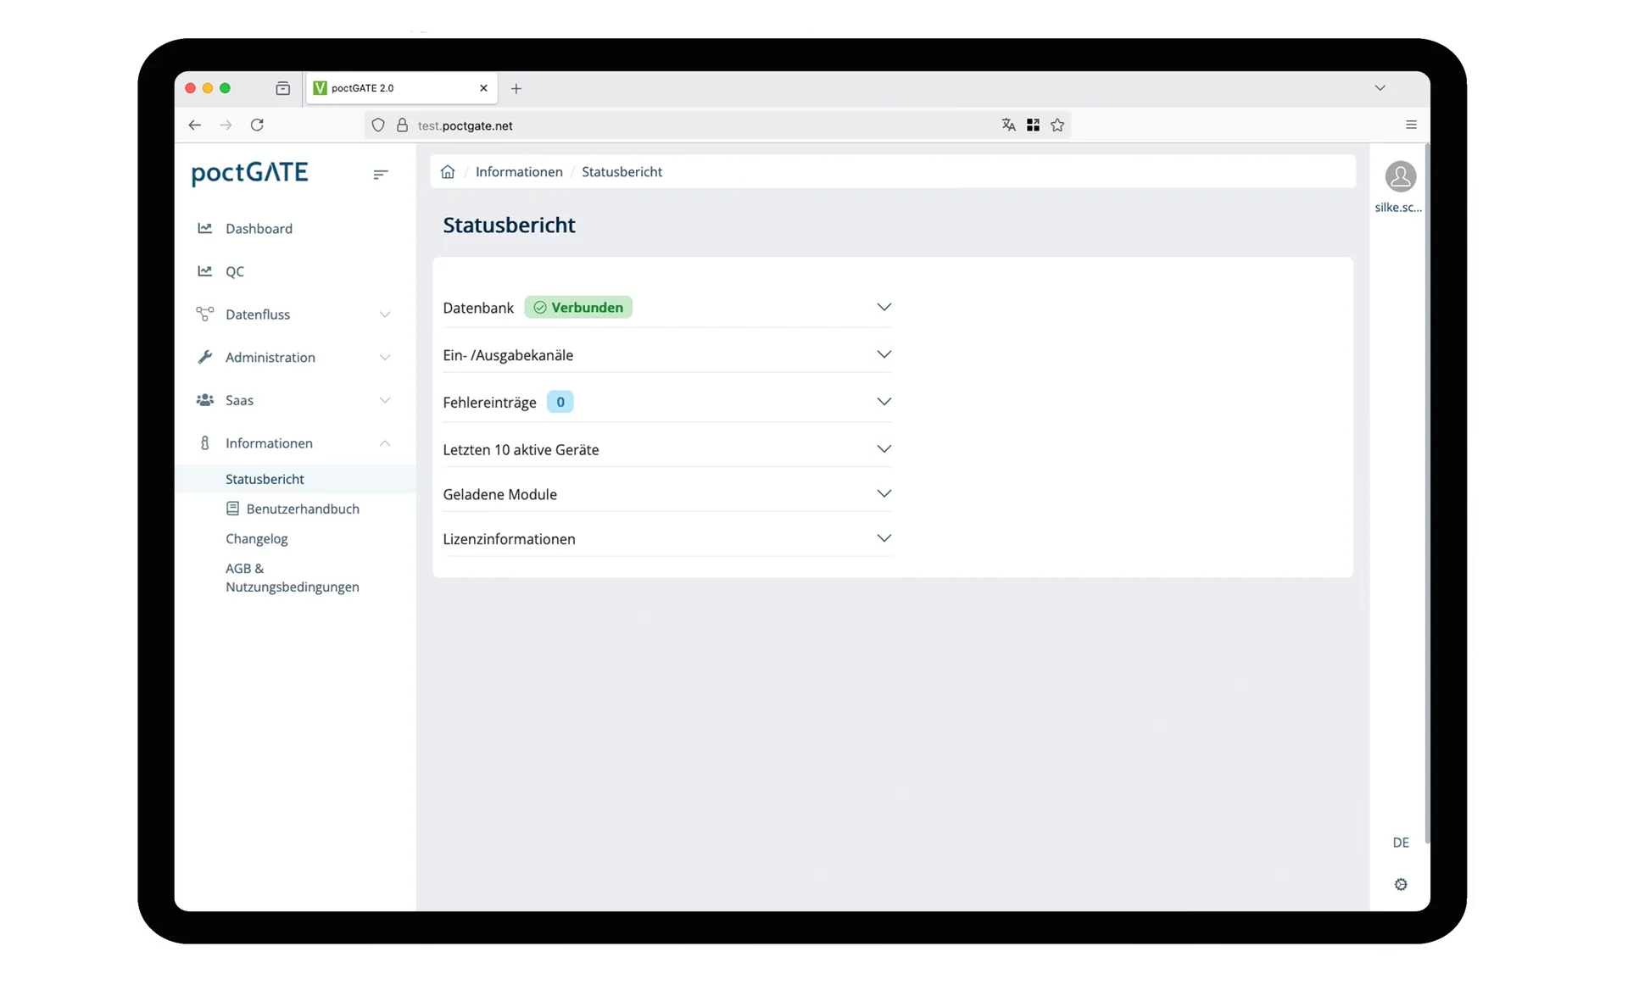Screen dimensions: 1628x985
Task: Click the page vertical scrollbar
Action: 1427,493
